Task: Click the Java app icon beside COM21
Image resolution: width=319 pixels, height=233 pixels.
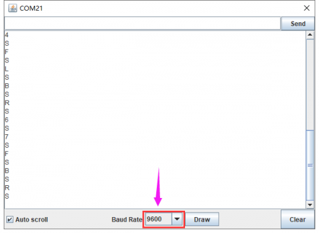Action: tap(13, 8)
